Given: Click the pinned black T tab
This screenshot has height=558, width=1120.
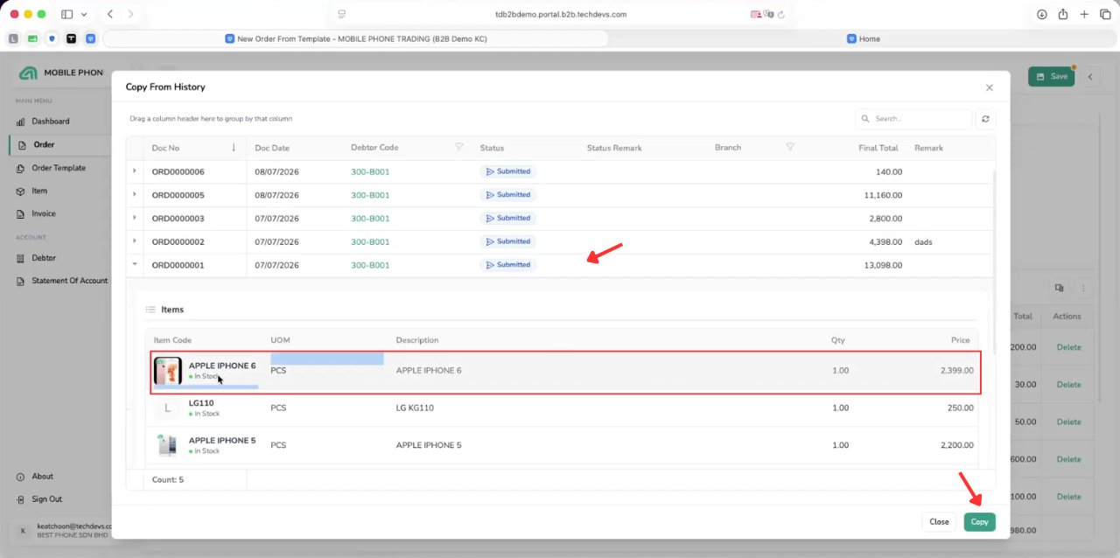Looking at the screenshot, I should tap(71, 38).
